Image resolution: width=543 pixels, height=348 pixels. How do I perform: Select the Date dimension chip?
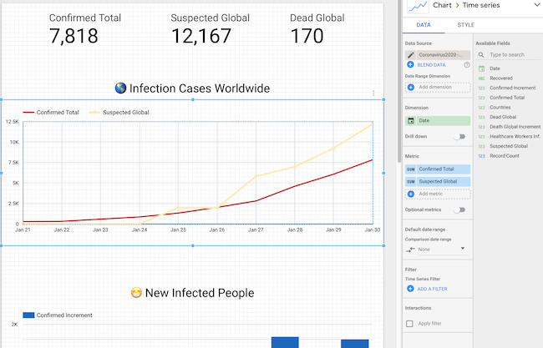pos(438,121)
